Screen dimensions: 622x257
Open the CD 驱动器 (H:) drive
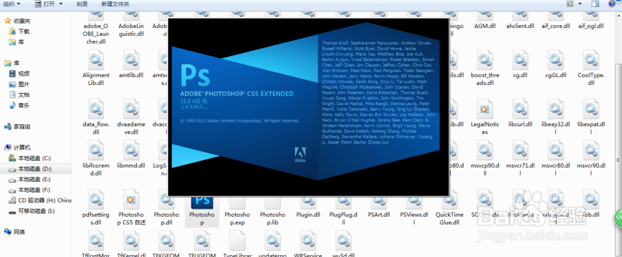pos(40,201)
